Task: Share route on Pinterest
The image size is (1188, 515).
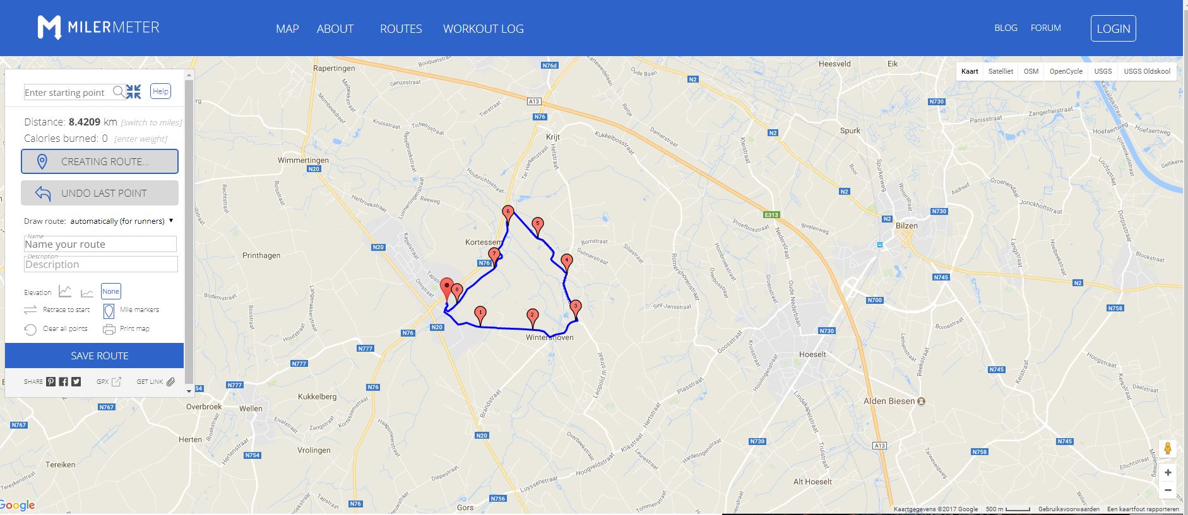Action: (x=50, y=381)
